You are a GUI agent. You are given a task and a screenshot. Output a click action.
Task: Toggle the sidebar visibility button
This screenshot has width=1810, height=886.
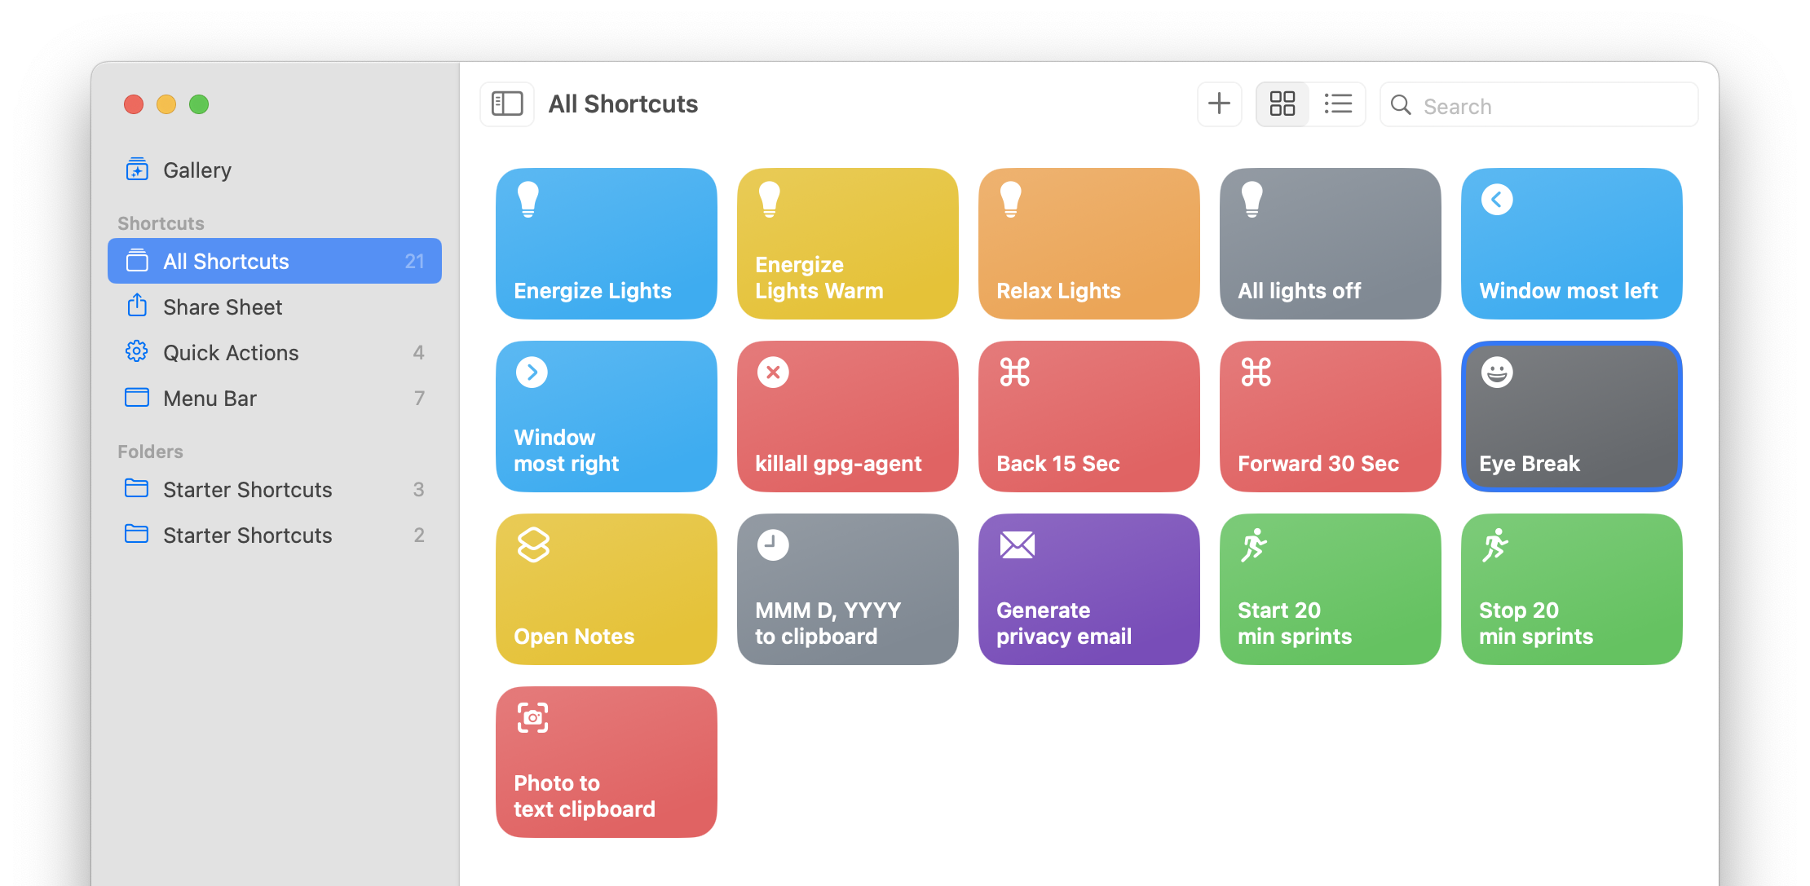click(x=506, y=104)
